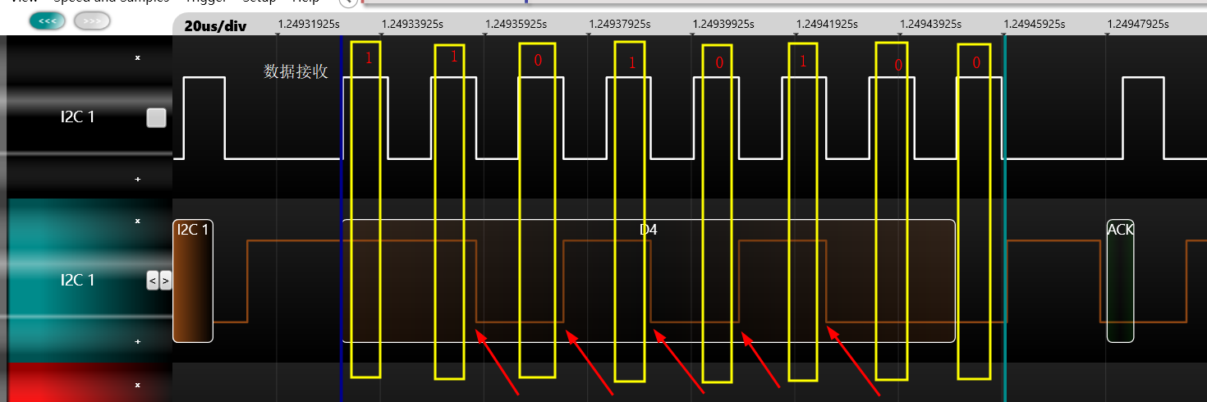
Task: Select the top I2C 1 channel label
Action: [77, 116]
